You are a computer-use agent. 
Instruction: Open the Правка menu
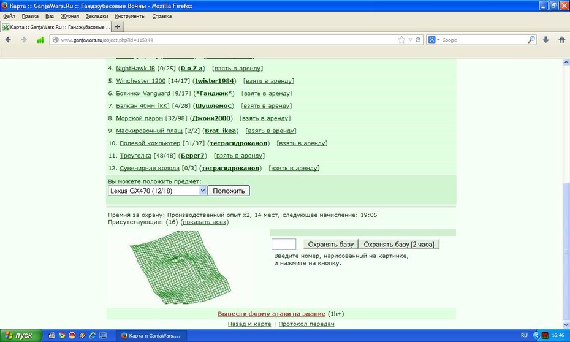pyautogui.click(x=30, y=16)
